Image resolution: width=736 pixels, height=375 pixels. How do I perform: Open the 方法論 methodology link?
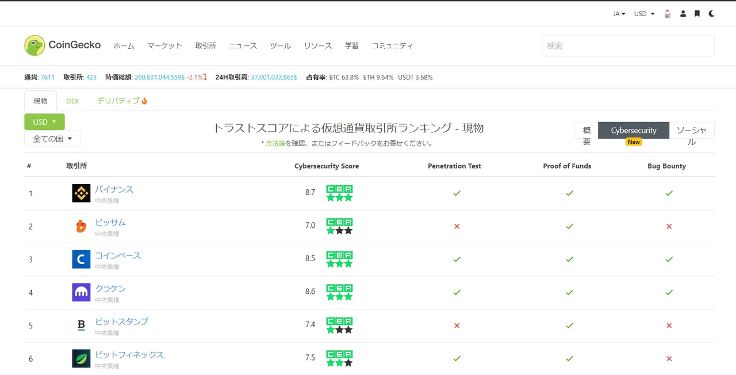(x=275, y=143)
